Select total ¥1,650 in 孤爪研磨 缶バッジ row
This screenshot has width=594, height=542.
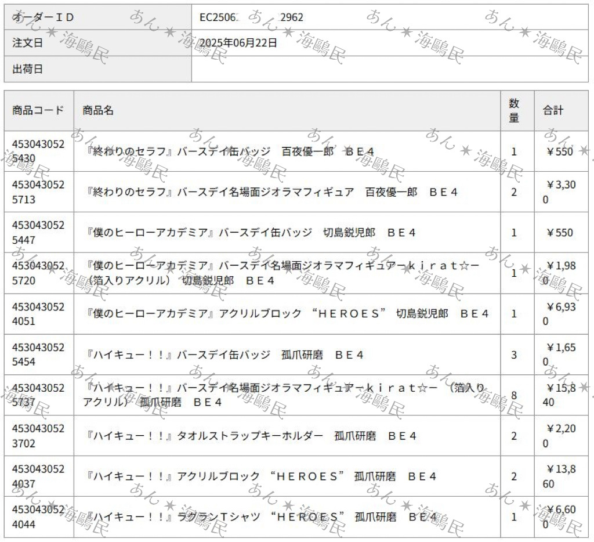point(559,355)
